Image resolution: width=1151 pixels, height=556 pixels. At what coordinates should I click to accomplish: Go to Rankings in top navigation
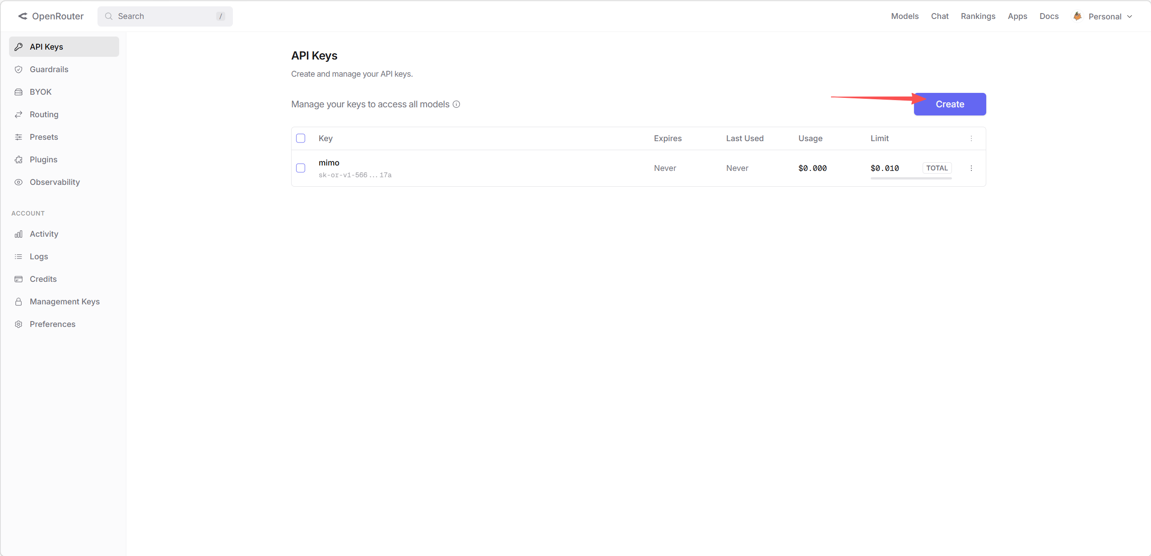(x=978, y=16)
